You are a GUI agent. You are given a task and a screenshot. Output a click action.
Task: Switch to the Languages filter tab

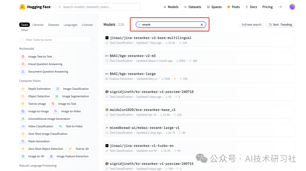click(70, 25)
